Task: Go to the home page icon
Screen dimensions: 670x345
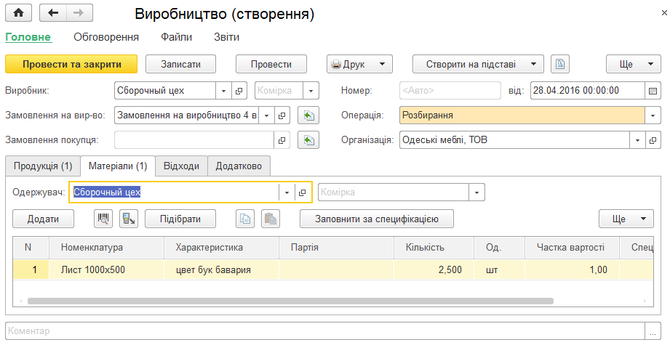Action: tap(18, 13)
